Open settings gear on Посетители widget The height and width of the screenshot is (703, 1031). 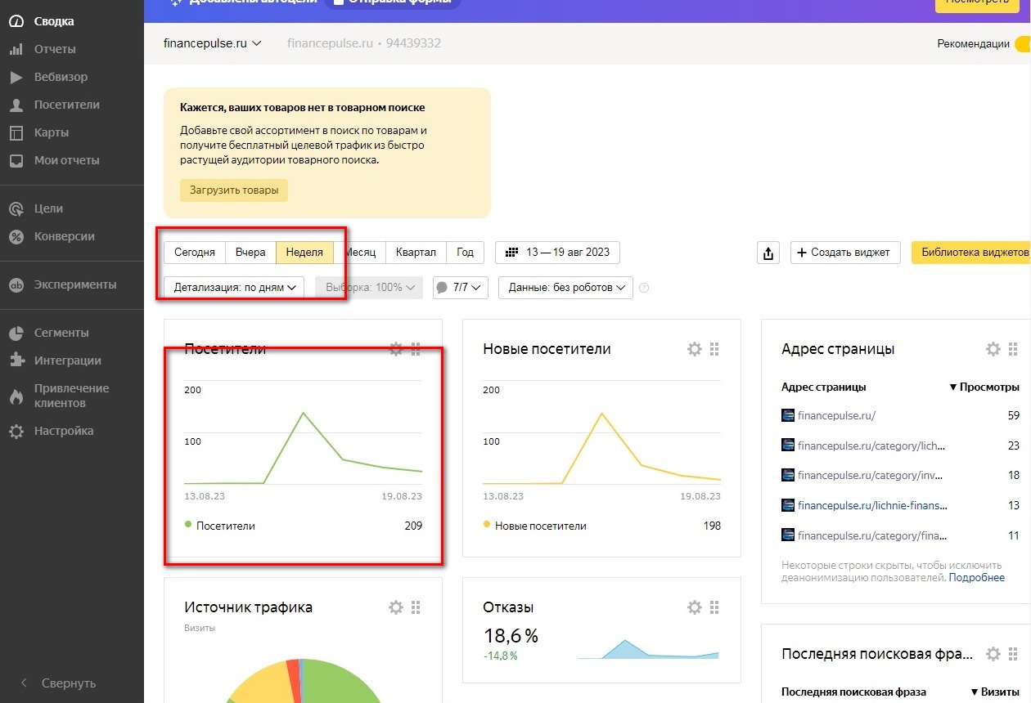click(396, 350)
